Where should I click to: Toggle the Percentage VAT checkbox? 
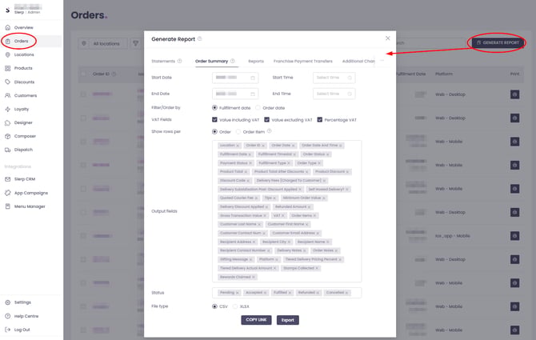(320, 119)
